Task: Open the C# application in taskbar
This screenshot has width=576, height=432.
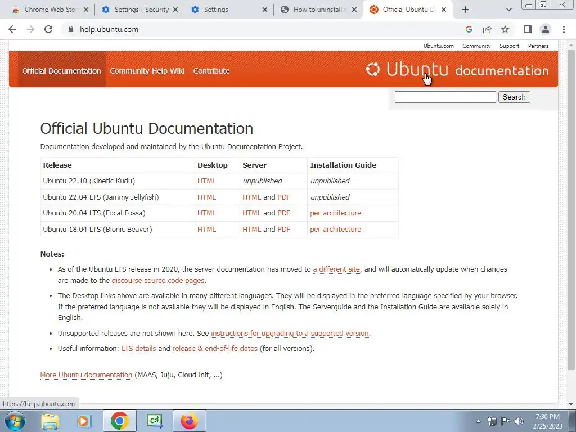Action: point(154,421)
